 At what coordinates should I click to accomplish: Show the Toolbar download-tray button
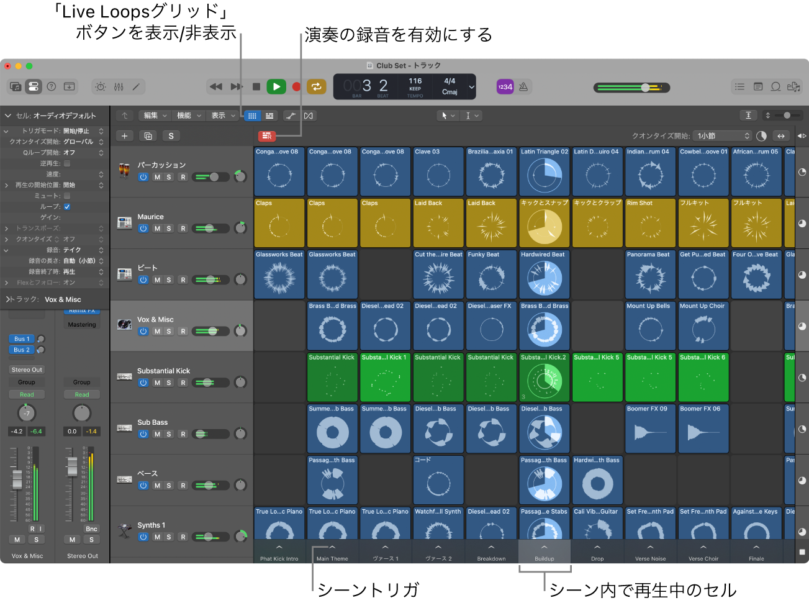click(x=69, y=87)
